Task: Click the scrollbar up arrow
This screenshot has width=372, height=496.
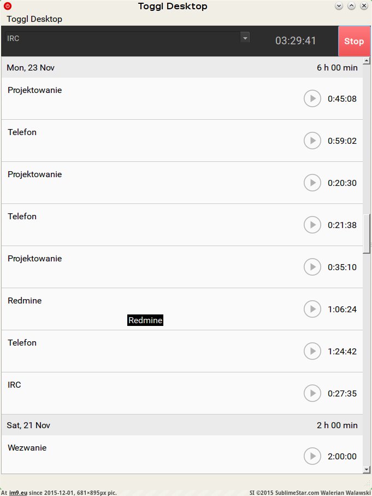Action: tap(367, 61)
